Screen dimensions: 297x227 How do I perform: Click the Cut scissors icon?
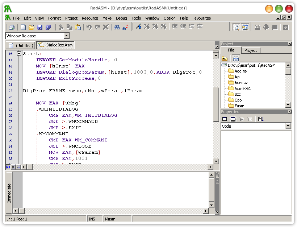coord(61,27)
